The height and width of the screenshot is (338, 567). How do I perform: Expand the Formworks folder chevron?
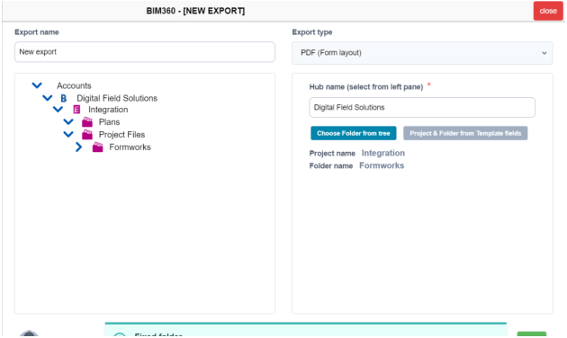[79, 147]
